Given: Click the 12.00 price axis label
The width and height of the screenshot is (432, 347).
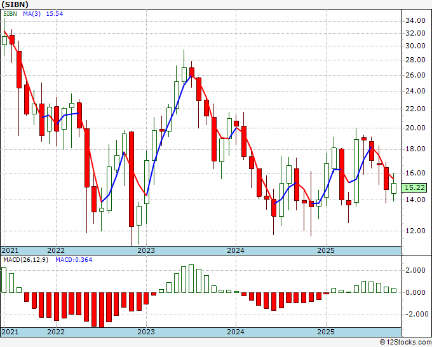Looking at the screenshot, I should 415,231.
